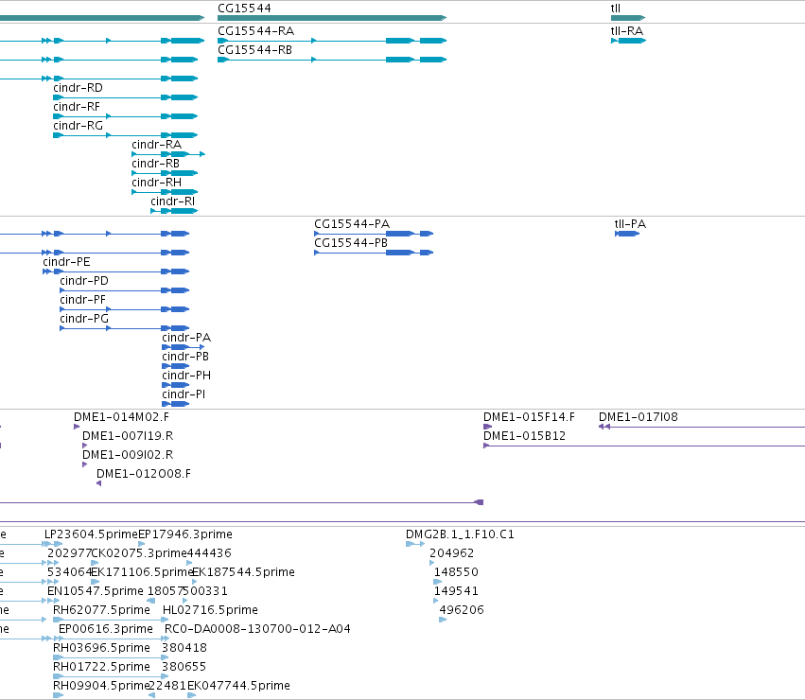805x700 pixels.
Task: Click the DME1-012O08.F clone label
Action: (x=144, y=474)
